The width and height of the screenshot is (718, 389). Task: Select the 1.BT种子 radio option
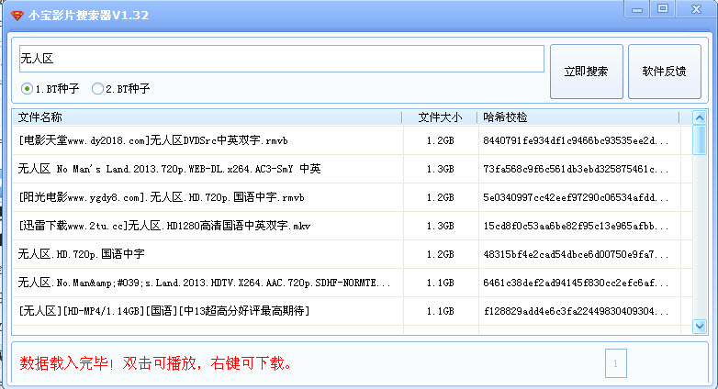coord(27,89)
